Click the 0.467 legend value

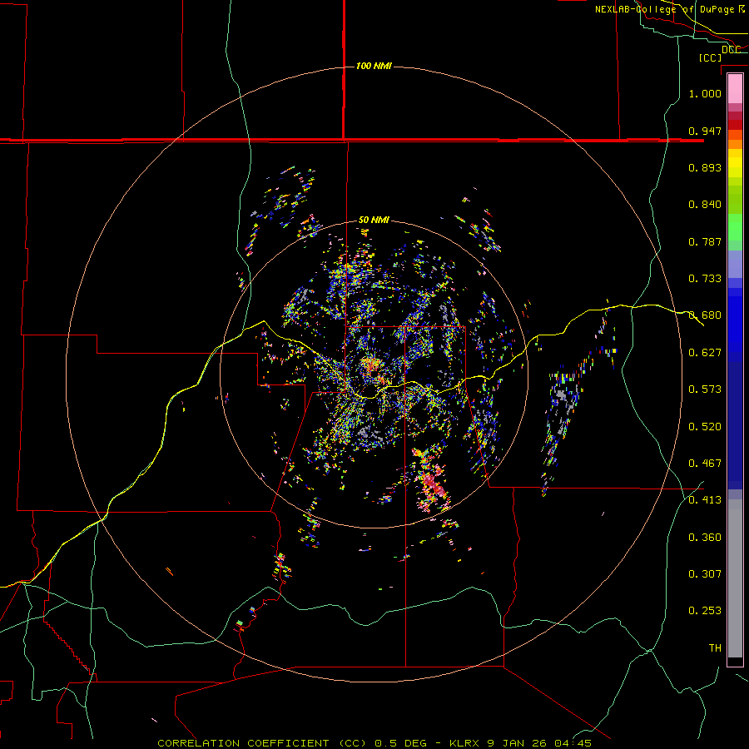click(x=705, y=463)
